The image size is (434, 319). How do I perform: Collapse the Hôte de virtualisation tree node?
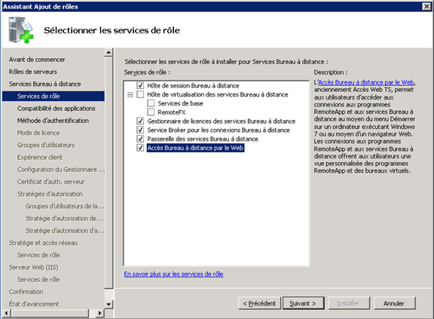pos(130,95)
